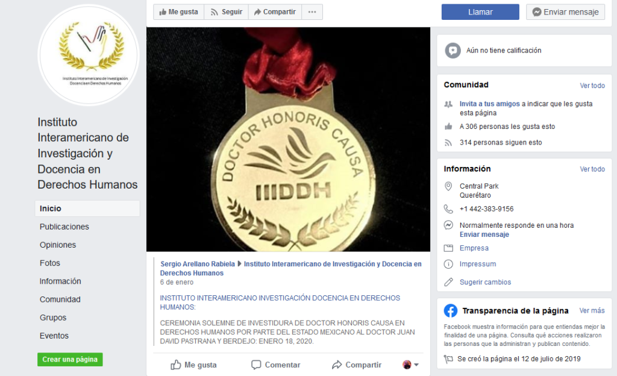617x376 pixels.
Task: Switch to the Fotos sidebar tab
Action: coord(50,263)
